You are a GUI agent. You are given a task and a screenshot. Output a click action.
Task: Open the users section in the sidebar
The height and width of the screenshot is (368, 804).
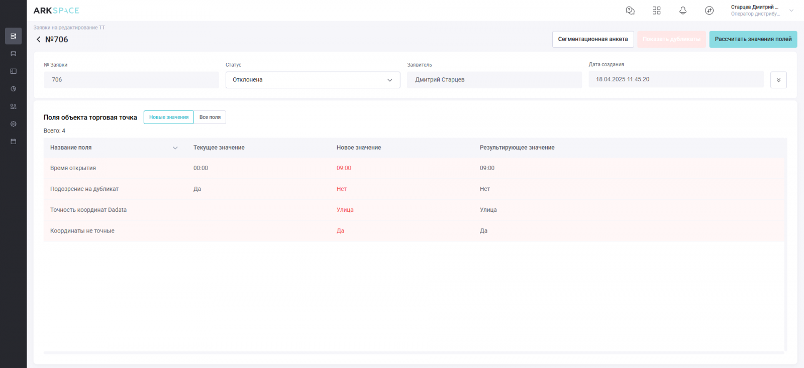(14, 106)
